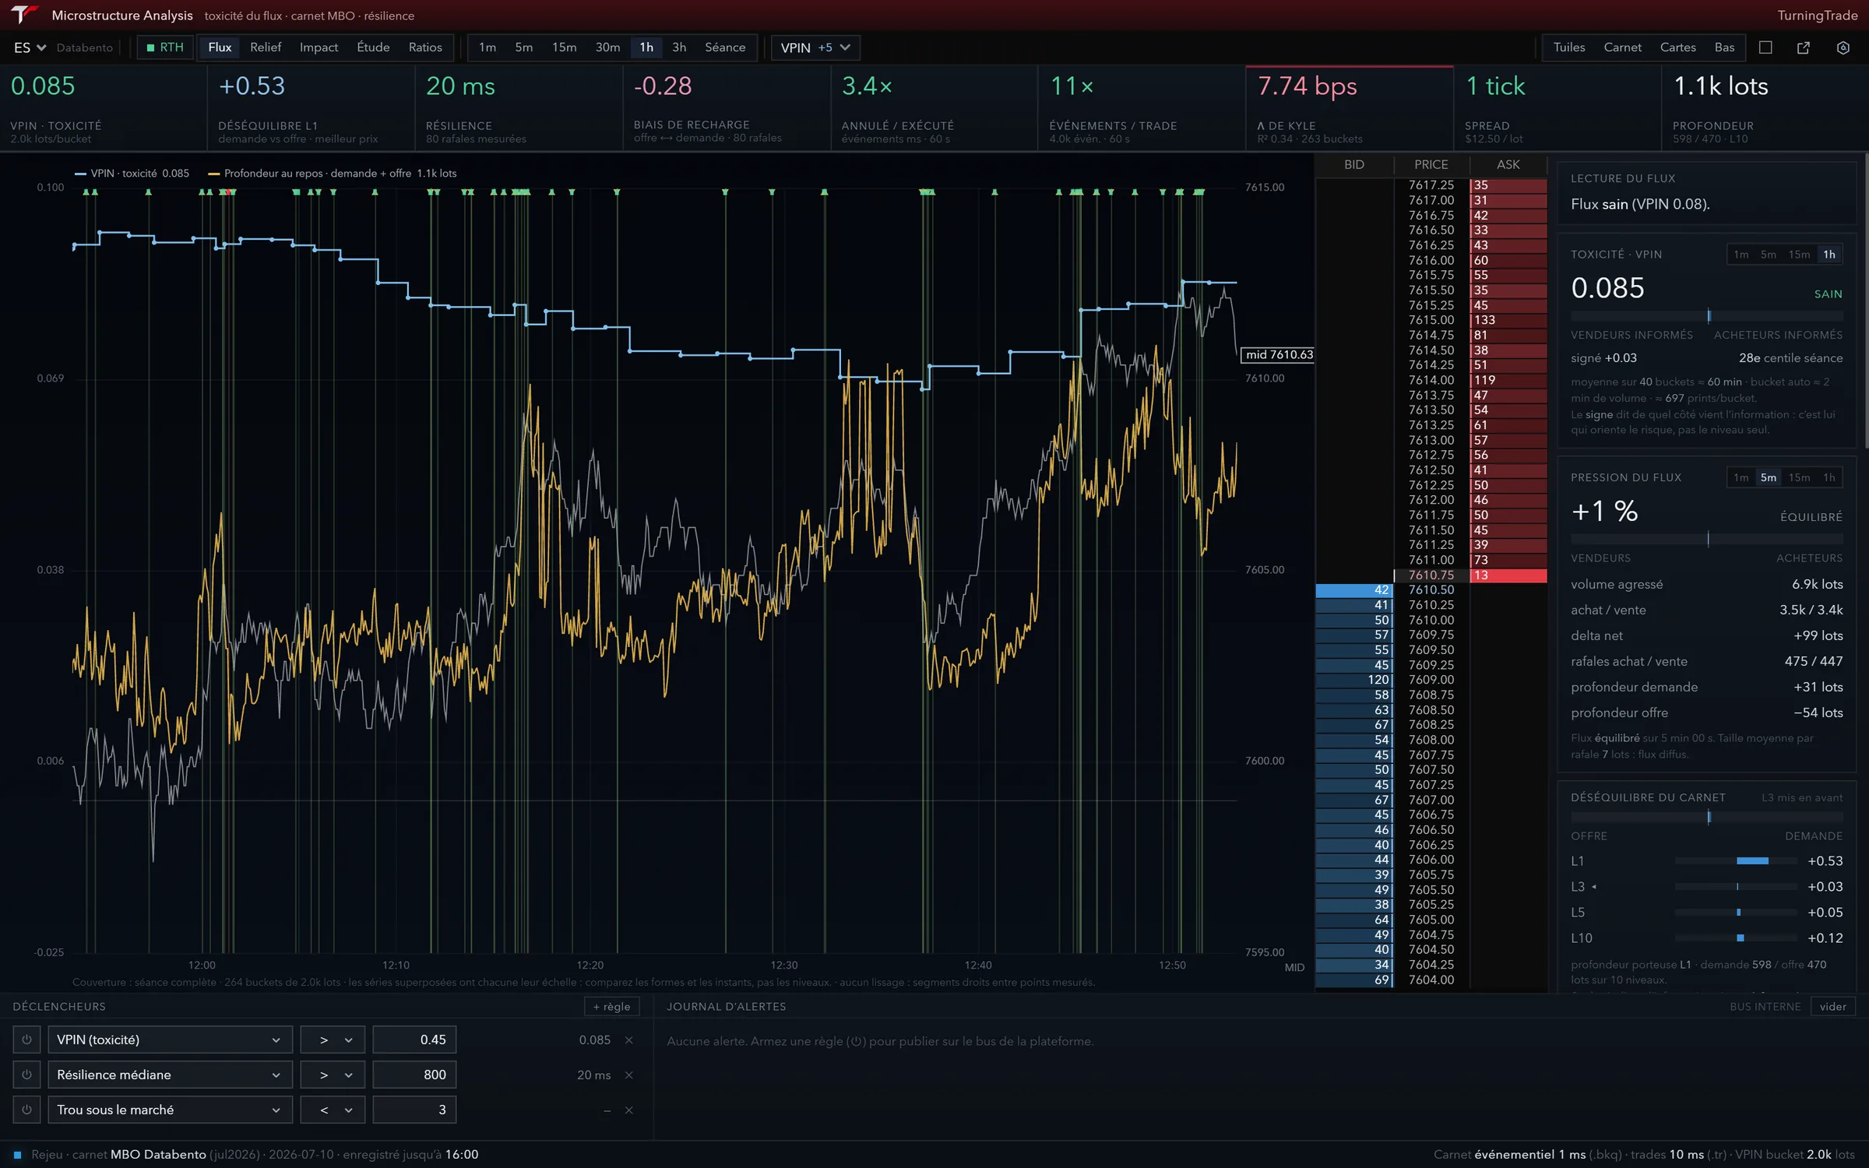Screen dimensions: 1869x1168
Task: Arm the Trou sous le marché power icon
Action: coord(26,1110)
